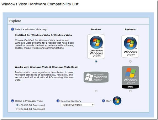Click Certified for Windows Vista & Windows Vista heading
Viewport: 158px width, 120px height.
43,35
